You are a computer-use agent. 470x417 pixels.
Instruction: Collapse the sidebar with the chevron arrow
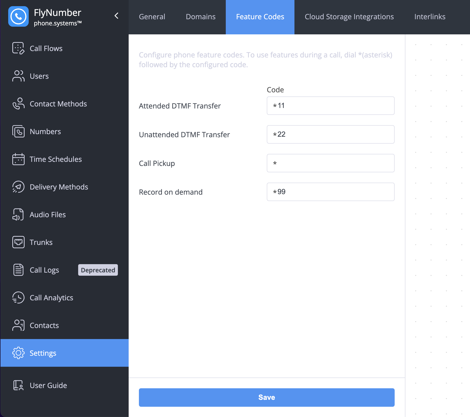(116, 16)
